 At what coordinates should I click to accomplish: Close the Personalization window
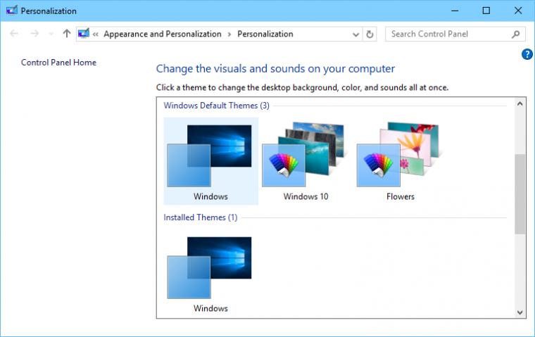click(518, 11)
